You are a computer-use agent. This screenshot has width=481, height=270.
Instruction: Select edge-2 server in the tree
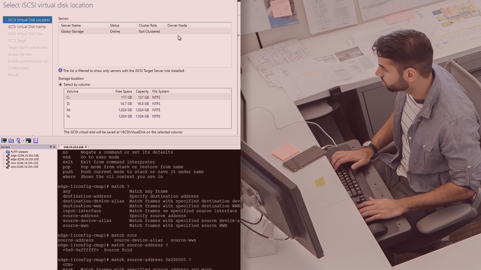pos(24,159)
